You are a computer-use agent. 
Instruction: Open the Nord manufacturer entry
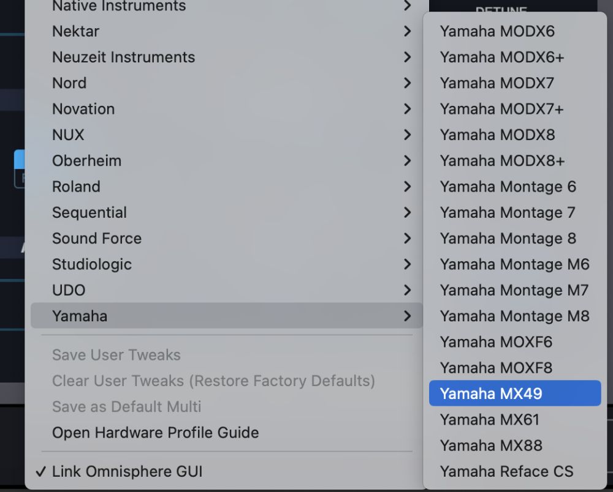[69, 83]
